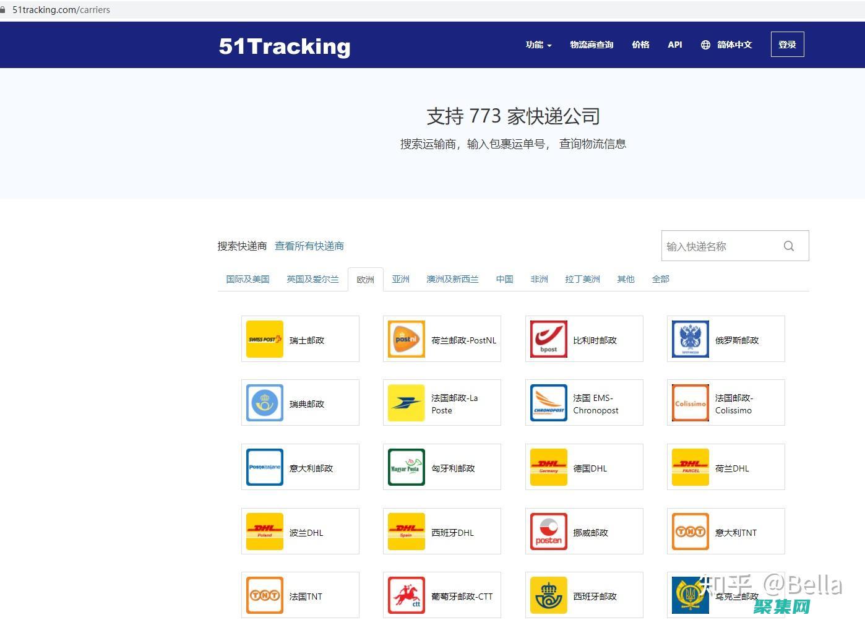Screen dimensions: 865x620
Task: Select the PostNL orange logo icon
Action: 406,339
